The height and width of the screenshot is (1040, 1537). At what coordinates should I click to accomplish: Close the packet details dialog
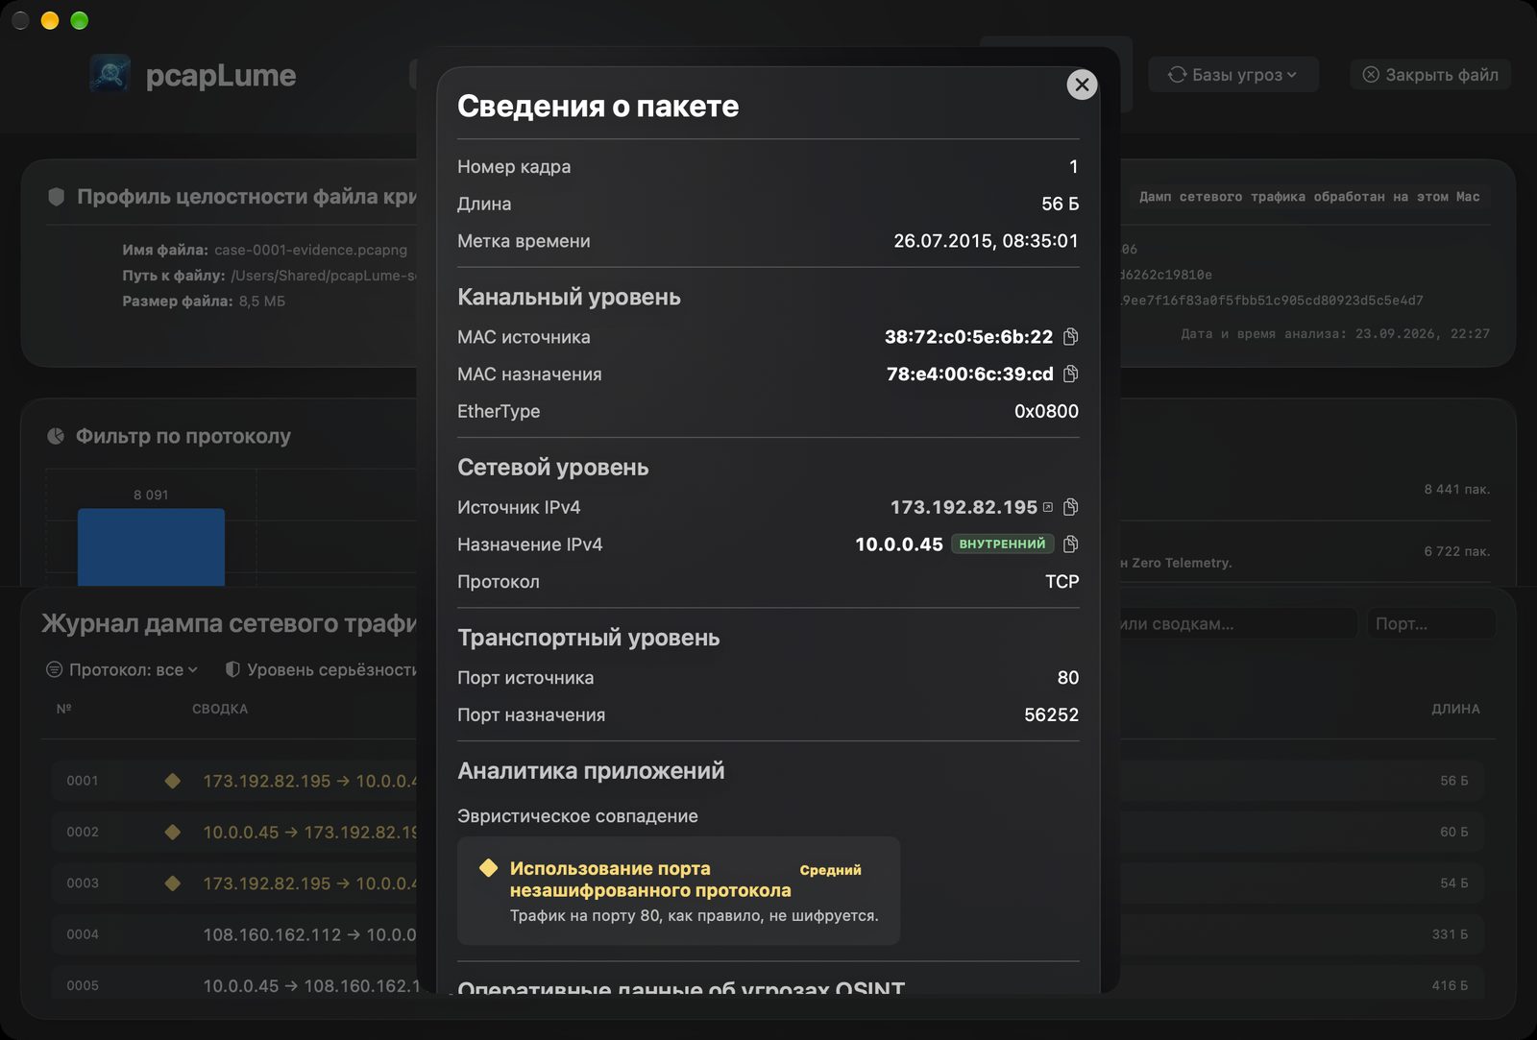(x=1082, y=85)
